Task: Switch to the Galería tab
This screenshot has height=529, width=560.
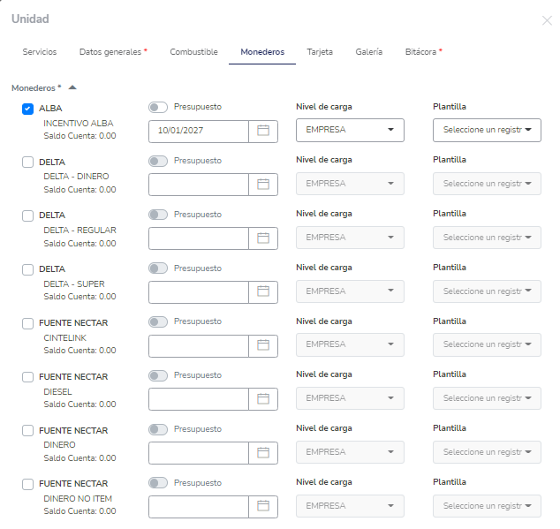Action: click(368, 52)
